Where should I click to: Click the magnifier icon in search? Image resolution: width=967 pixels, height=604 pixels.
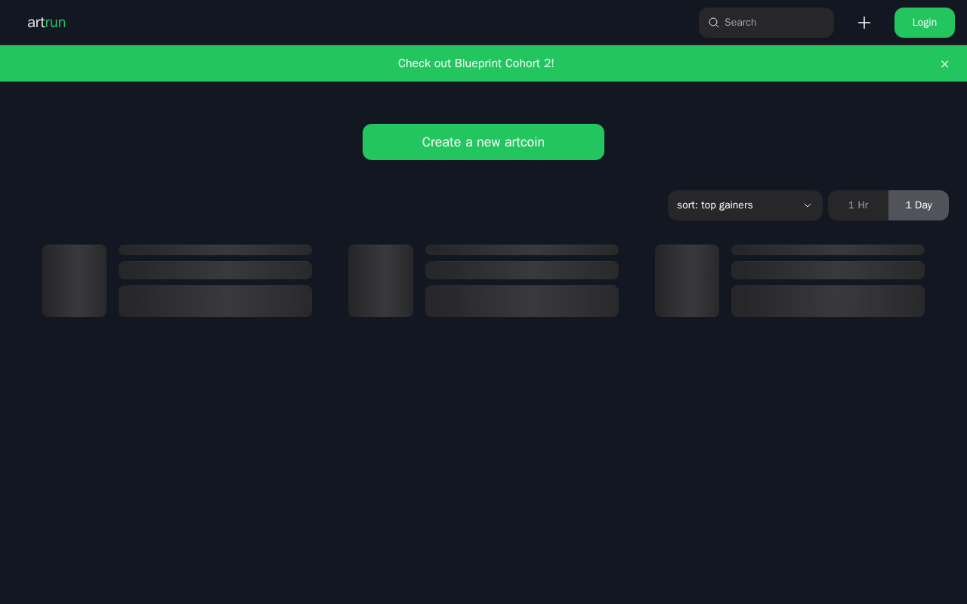[x=713, y=23]
